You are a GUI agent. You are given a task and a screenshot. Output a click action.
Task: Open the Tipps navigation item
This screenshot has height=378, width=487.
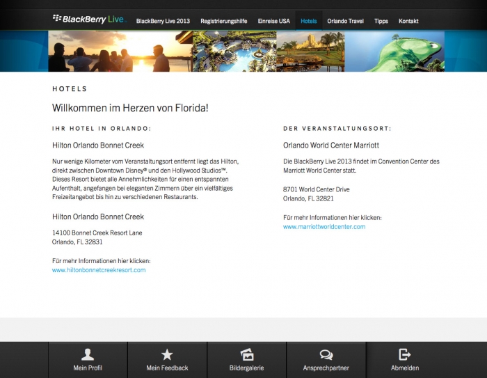[381, 21]
